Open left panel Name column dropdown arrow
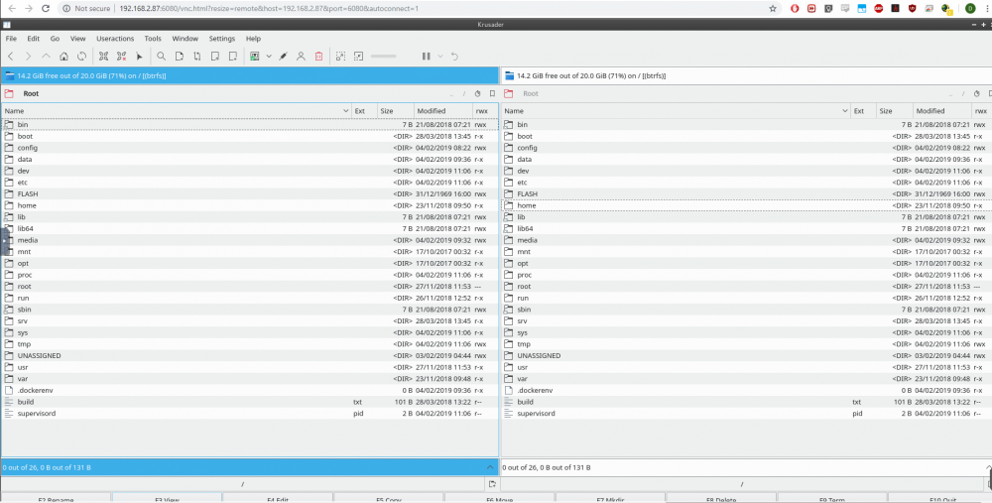The width and height of the screenshot is (992, 503). pos(345,111)
